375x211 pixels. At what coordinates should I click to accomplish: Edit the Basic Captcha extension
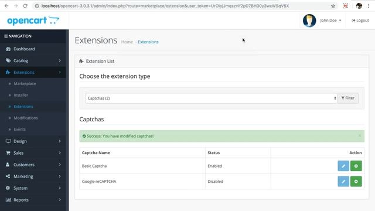point(343,166)
